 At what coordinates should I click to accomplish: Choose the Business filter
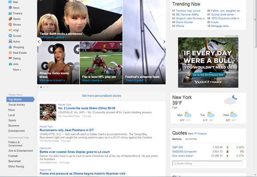(14, 126)
